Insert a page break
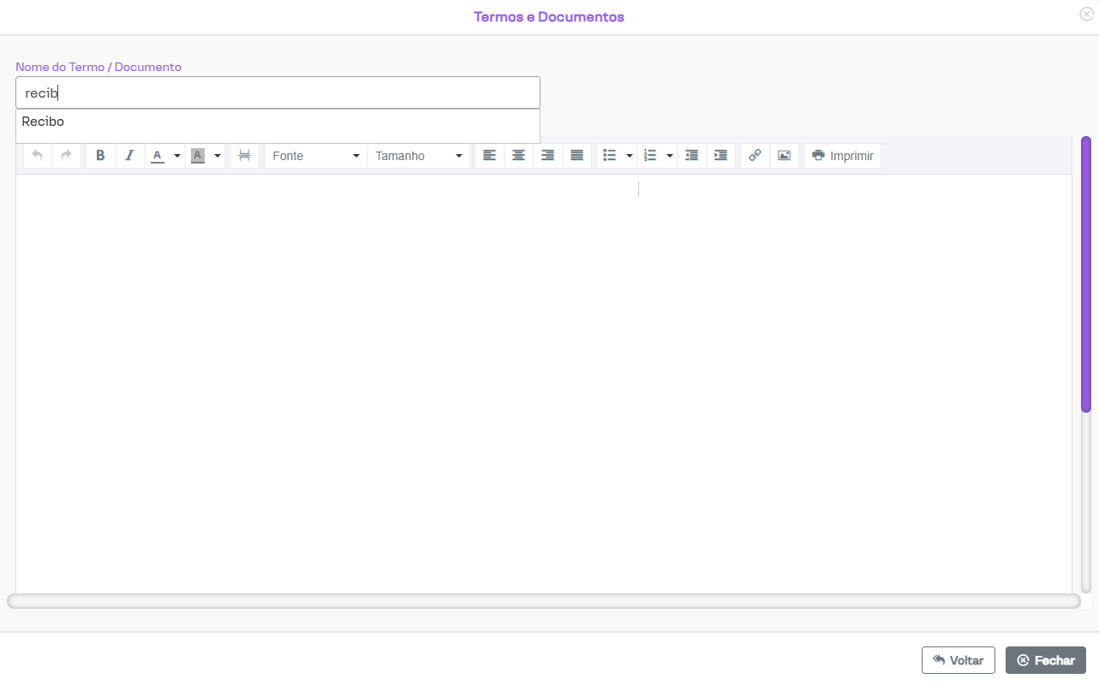Screen dimensions: 1099x685 click(245, 156)
